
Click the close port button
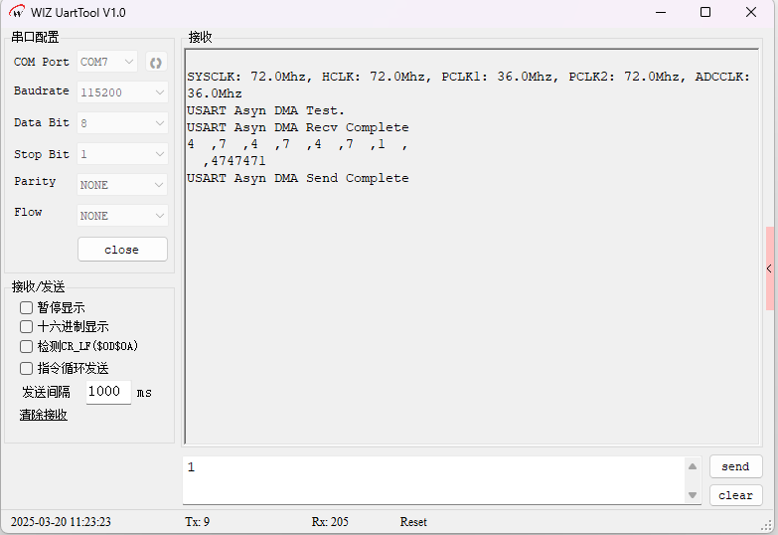tap(122, 250)
